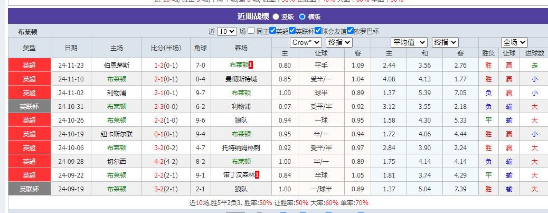Open the recent matches count dropdown showing 10
This screenshot has height=213, width=548.
(226, 31)
